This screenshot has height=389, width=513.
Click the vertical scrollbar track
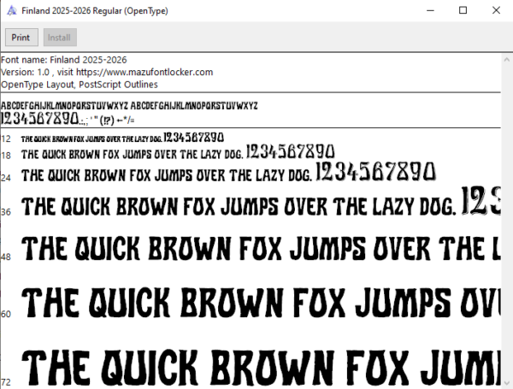pos(507,221)
